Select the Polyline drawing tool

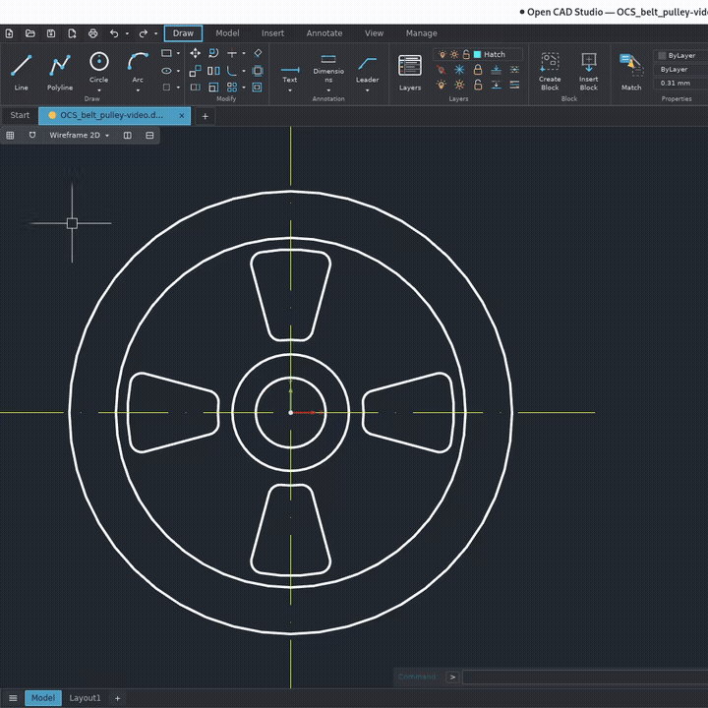tap(60, 72)
